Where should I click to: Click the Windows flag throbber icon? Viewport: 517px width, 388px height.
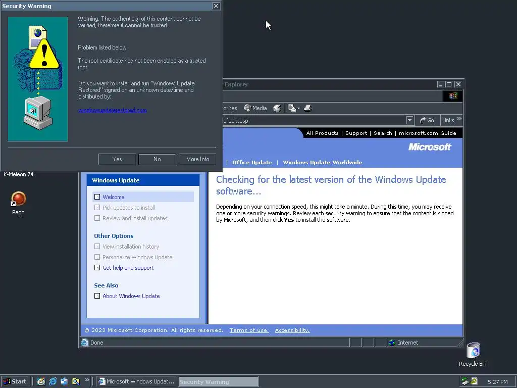(x=453, y=95)
